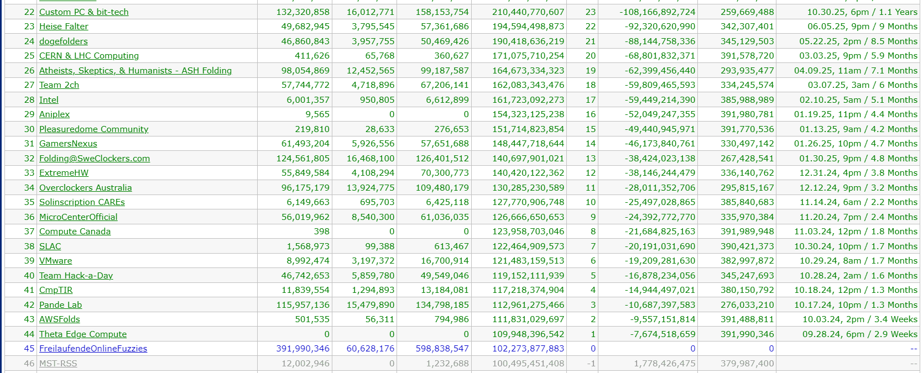
Task: Select the blue value 598,838,547
Action: point(442,349)
